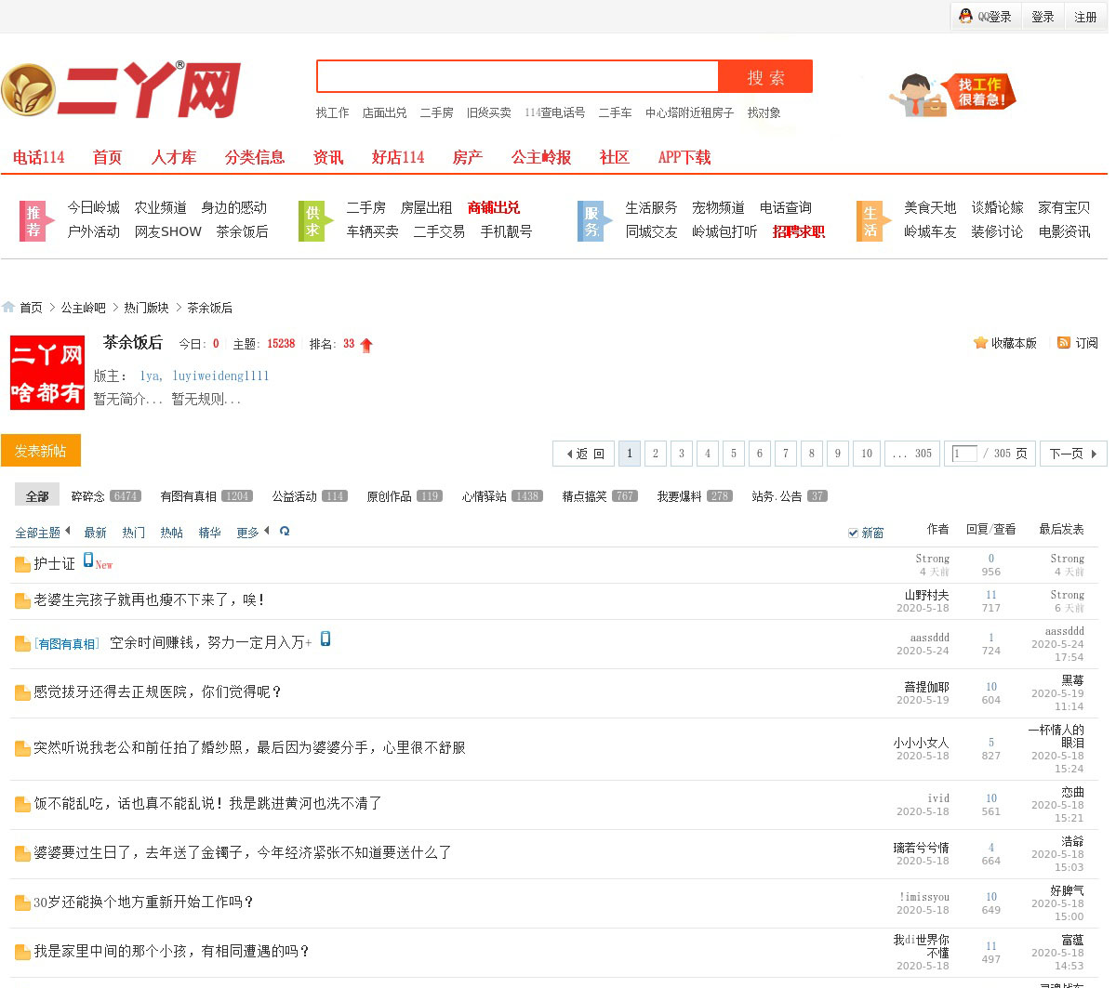Open thread 感觉拔牙还得去正规医院
1116x988 pixels.
157,692
